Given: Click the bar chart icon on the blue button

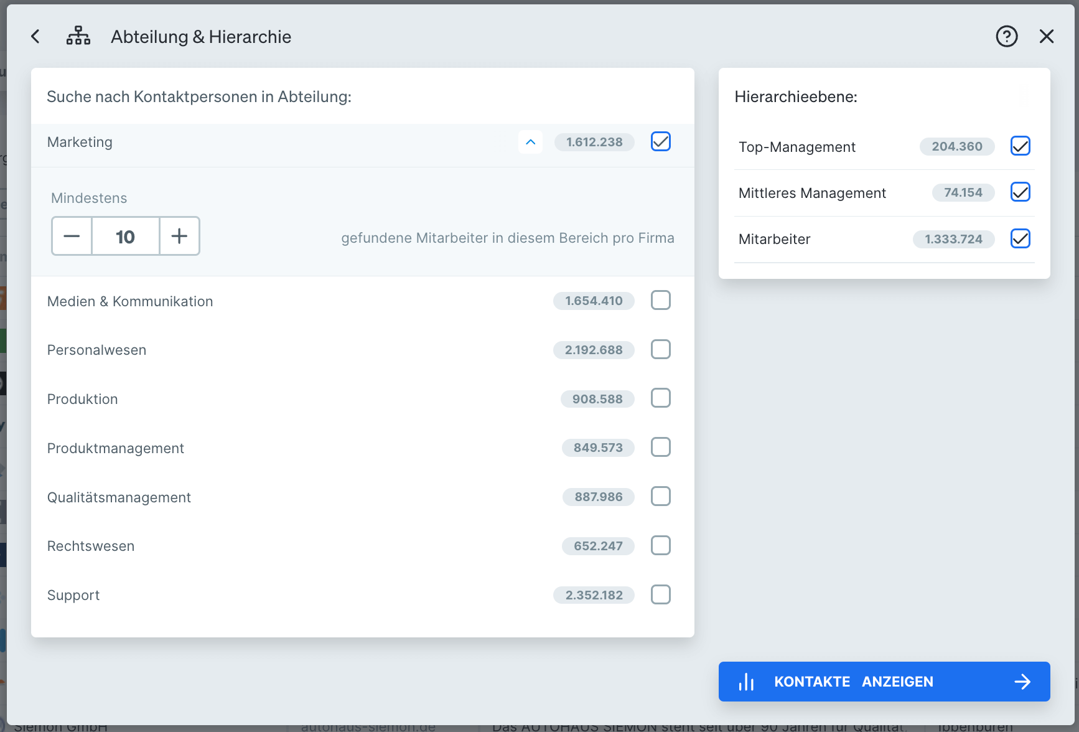Looking at the screenshot, I should (747, 682).
